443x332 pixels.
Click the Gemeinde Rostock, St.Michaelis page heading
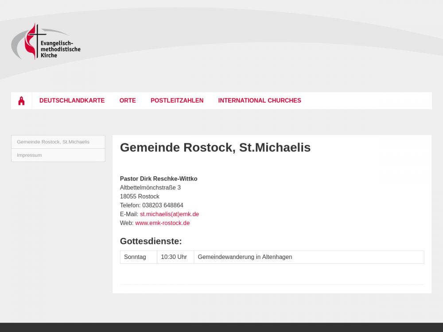click(215, 147)
